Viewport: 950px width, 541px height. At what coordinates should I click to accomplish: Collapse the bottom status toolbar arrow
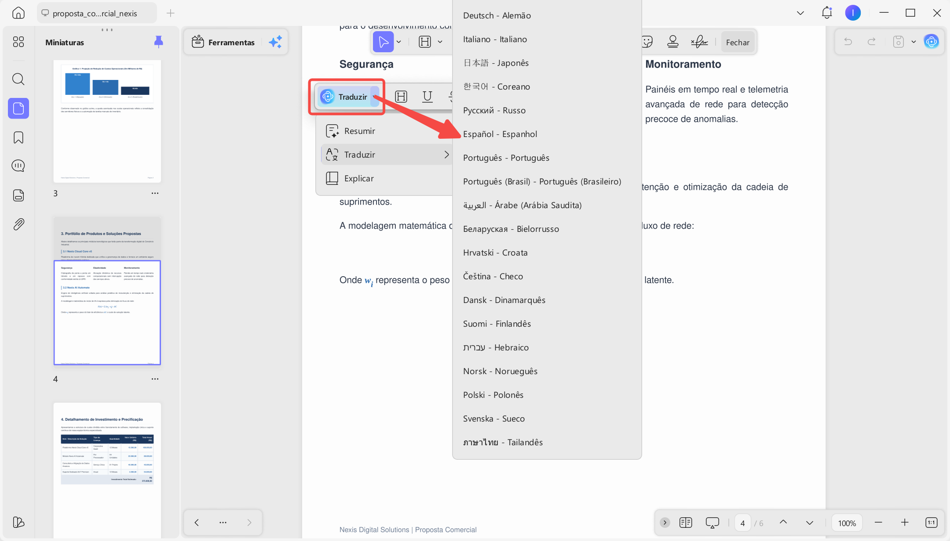point(665,523)
